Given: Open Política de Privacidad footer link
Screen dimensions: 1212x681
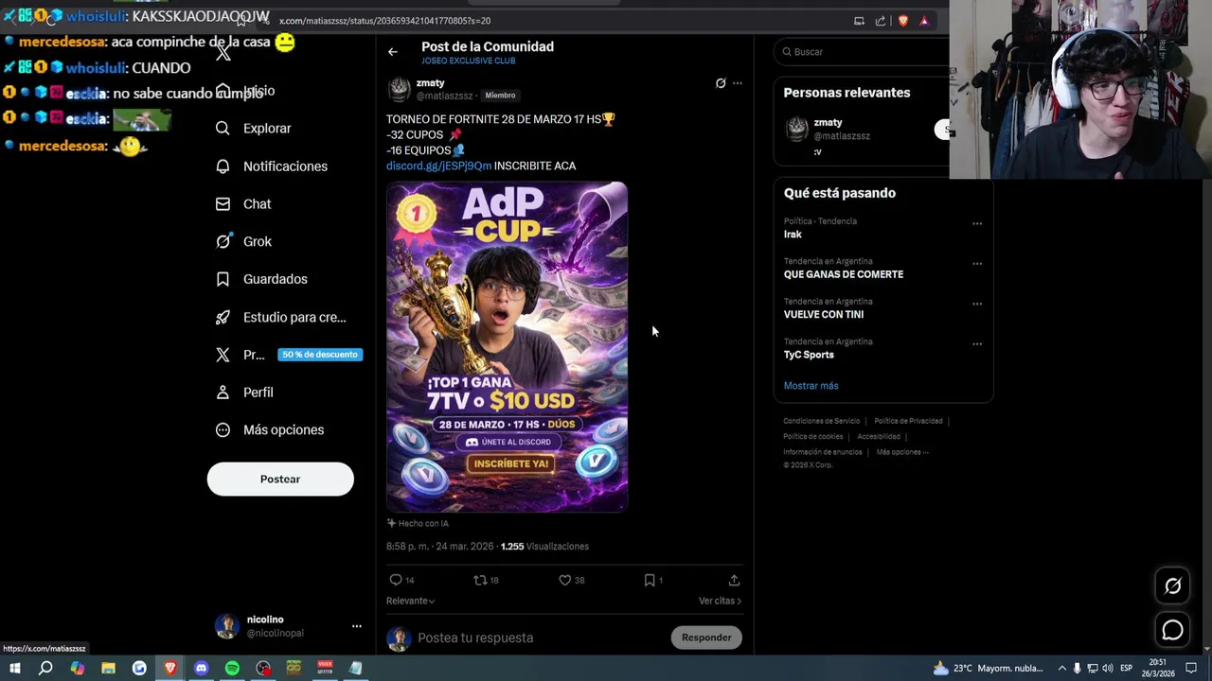Looking at the screenshot, I should click(x=908, y=421).
